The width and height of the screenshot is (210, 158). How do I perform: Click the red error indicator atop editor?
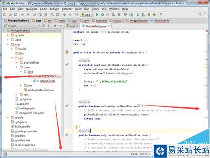[x=207, y=31]
